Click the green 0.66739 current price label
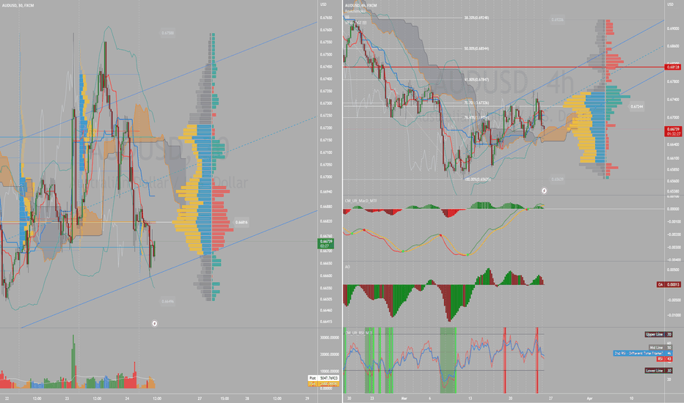Image resolution: width=684 pixels, height=403 pixels. (327, 243)
